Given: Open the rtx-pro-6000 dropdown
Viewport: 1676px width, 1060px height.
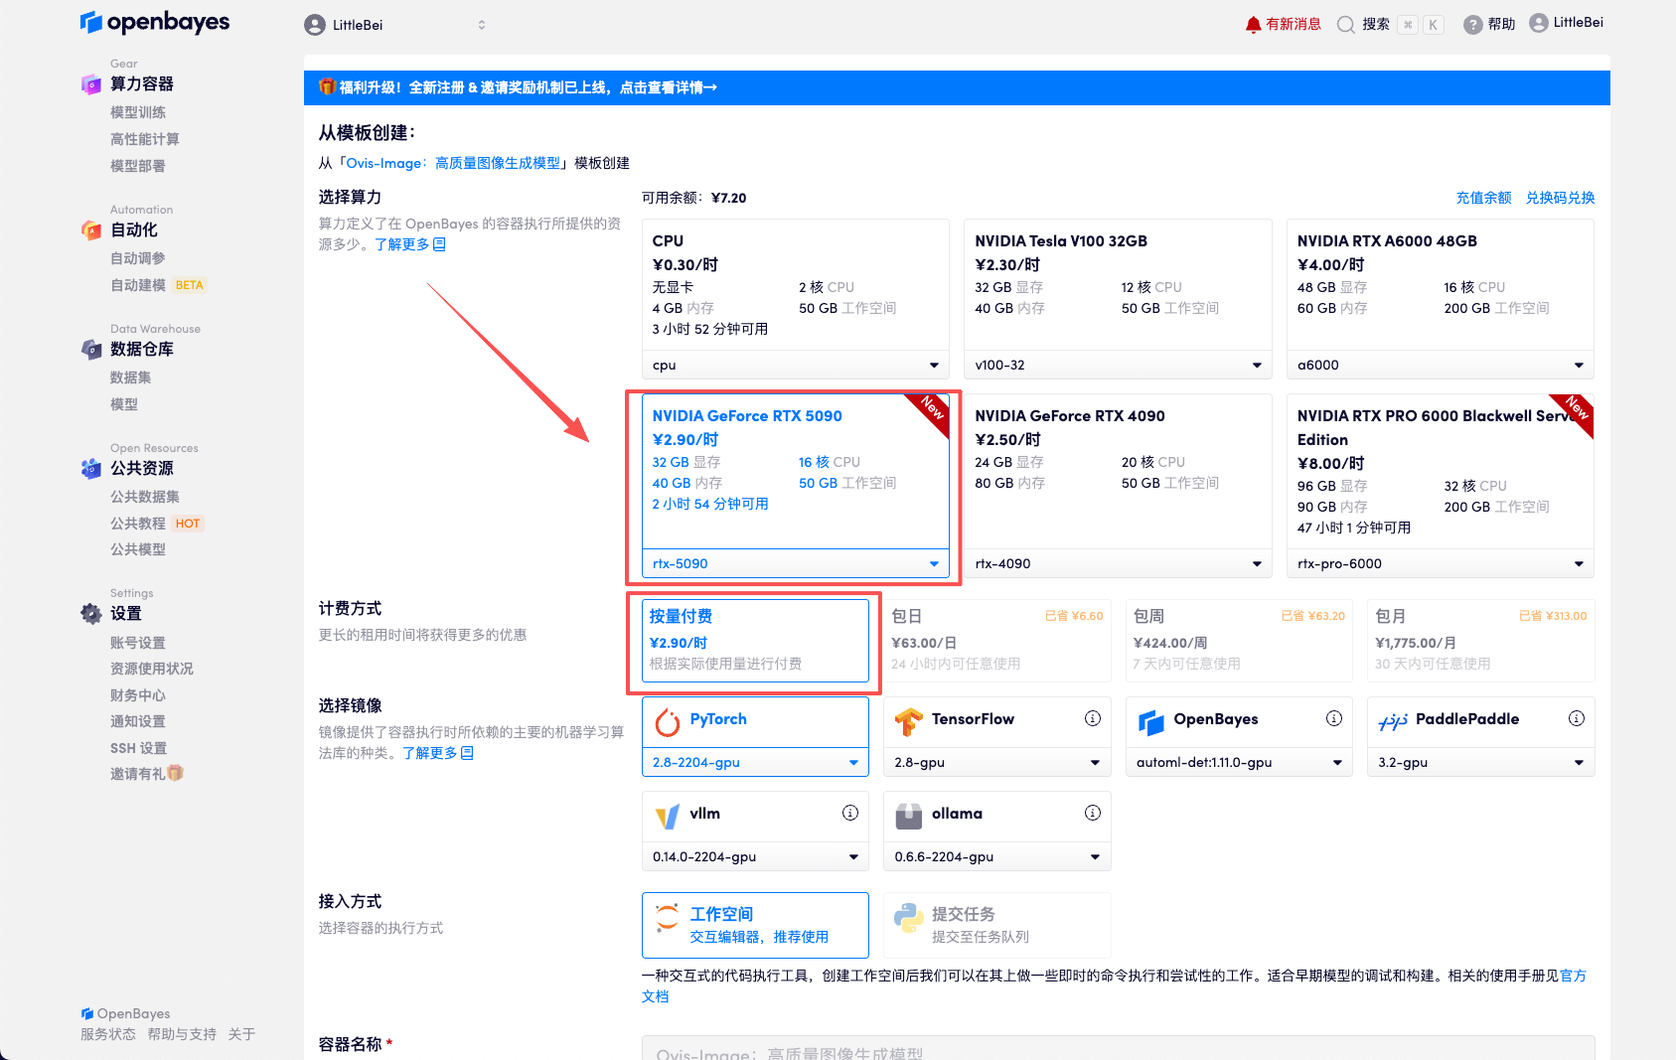Looking at the screenshot, I should (x=1441, y=563).
